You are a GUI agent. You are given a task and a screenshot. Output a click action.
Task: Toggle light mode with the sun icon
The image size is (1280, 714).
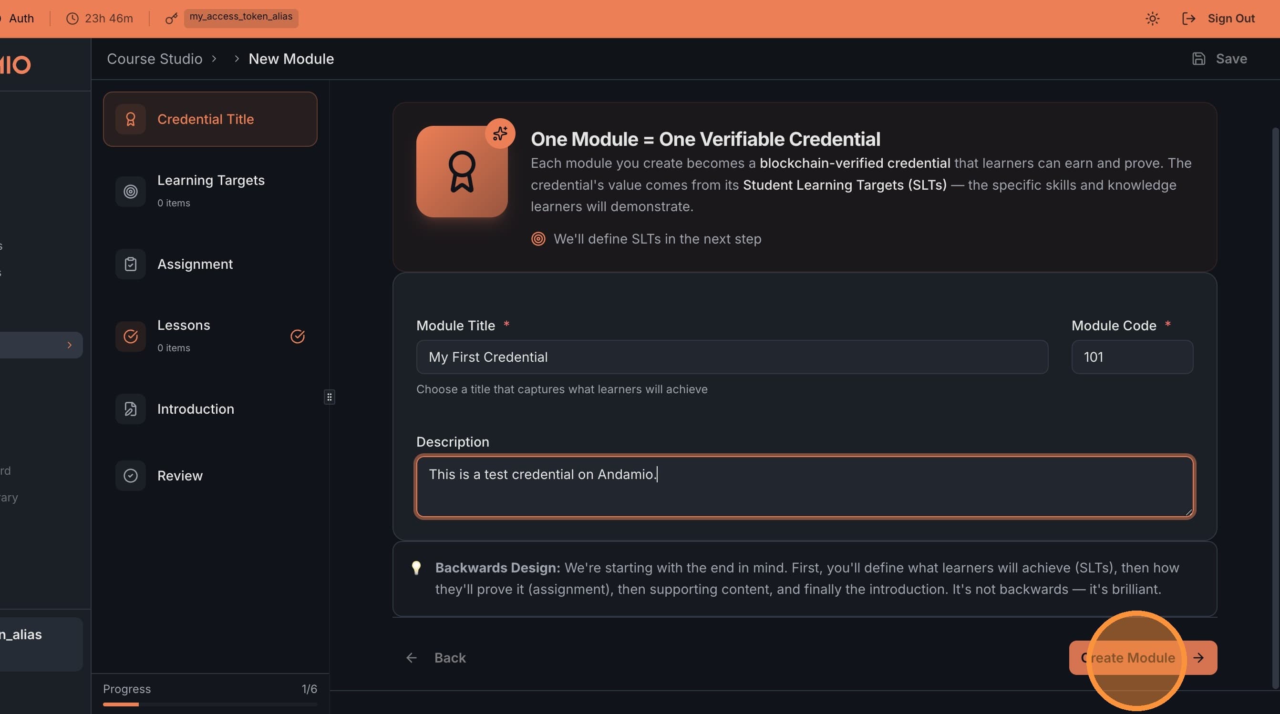[1152, 19]
